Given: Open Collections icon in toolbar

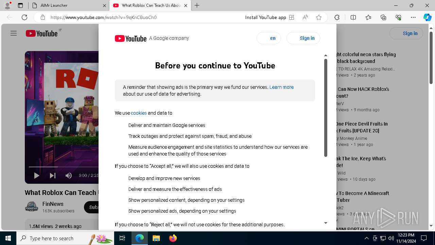Looking at the screenshot, I should [383, 17].
